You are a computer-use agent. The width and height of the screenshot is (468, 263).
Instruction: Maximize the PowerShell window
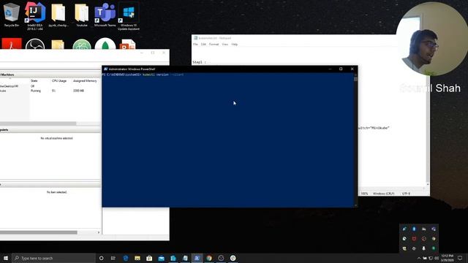pos(341,69)
